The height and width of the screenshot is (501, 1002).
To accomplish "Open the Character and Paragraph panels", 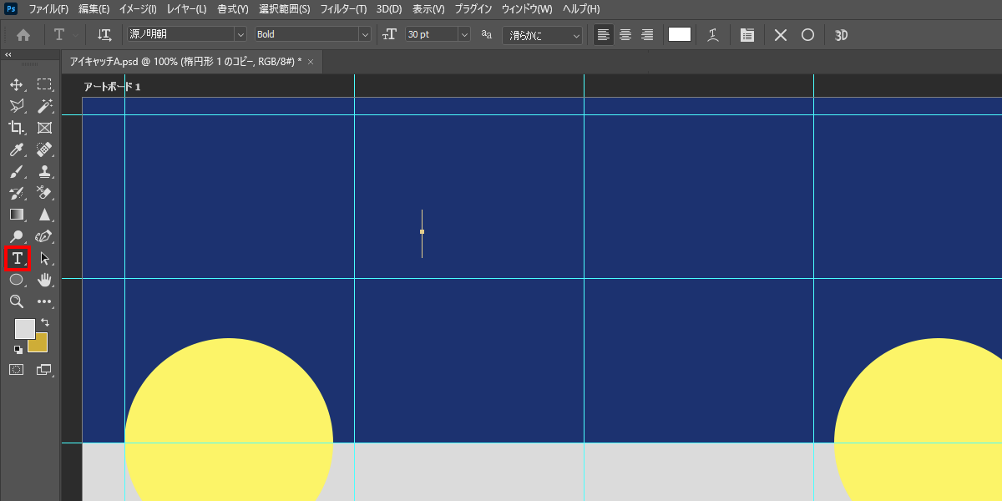I will click(x=747, y=35).
